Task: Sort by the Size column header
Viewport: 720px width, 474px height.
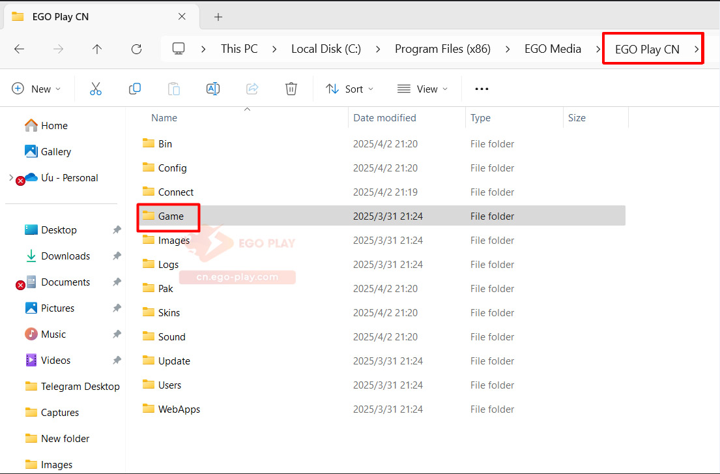Action: pos(577,118)
